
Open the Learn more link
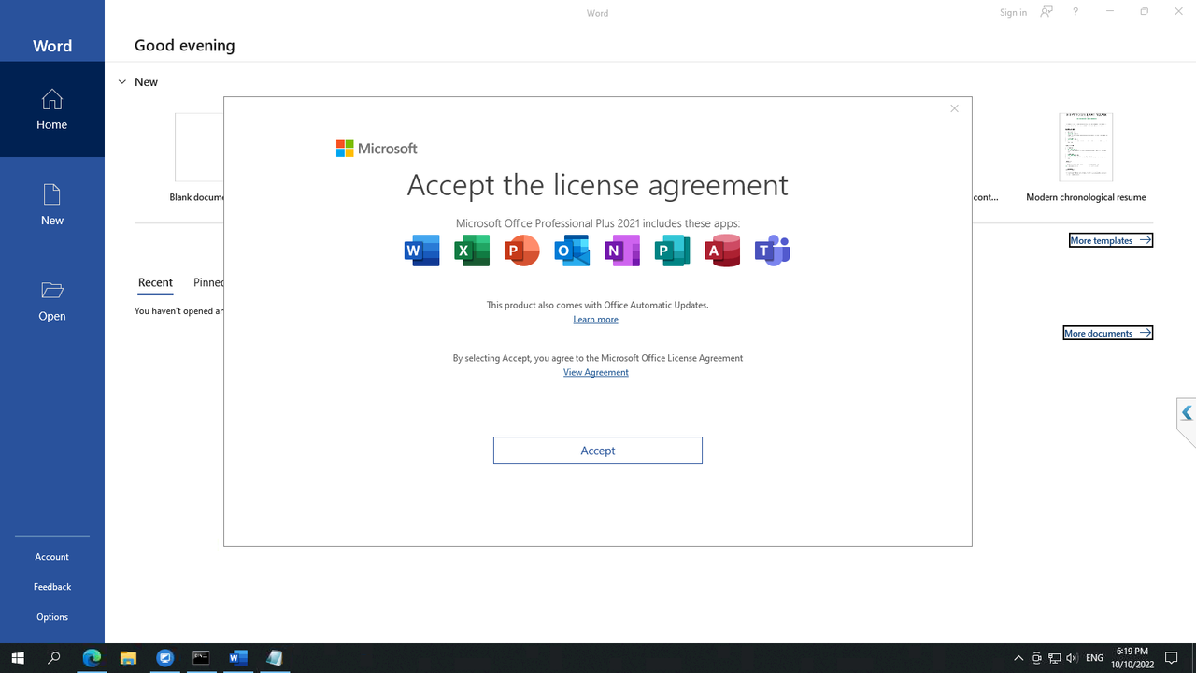[596, 320]
